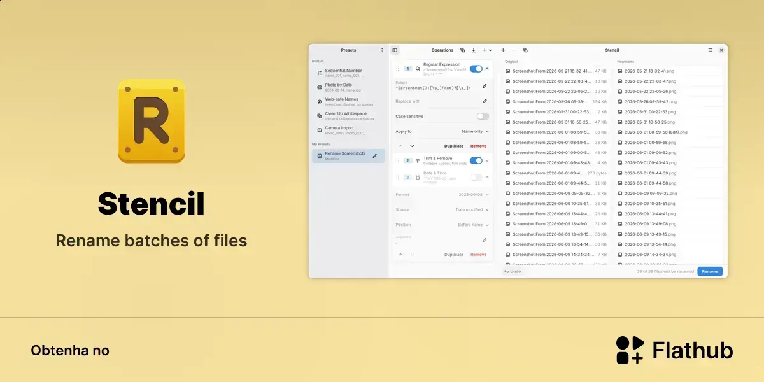
Task: Open the Presets panel three-dot menu
Action: point(382,50)
